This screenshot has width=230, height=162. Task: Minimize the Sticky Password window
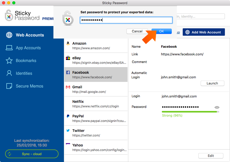(9, 3)
